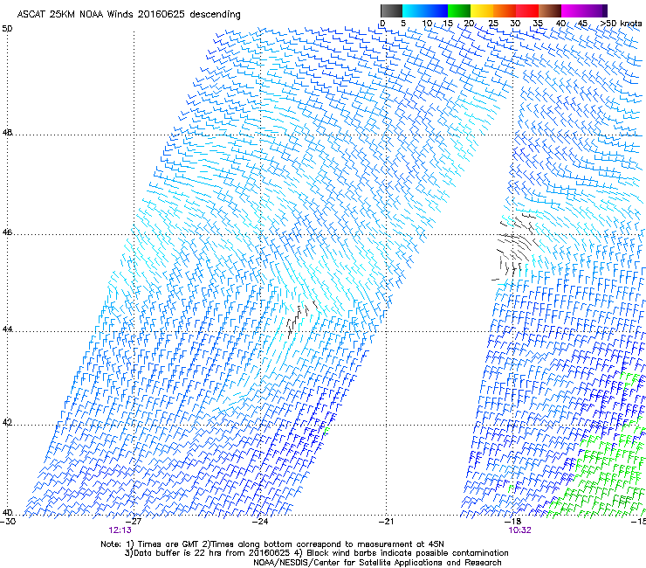Click the '35' legend scale label
This screenshot has width=646, height=568.
(x=538, y=24)
